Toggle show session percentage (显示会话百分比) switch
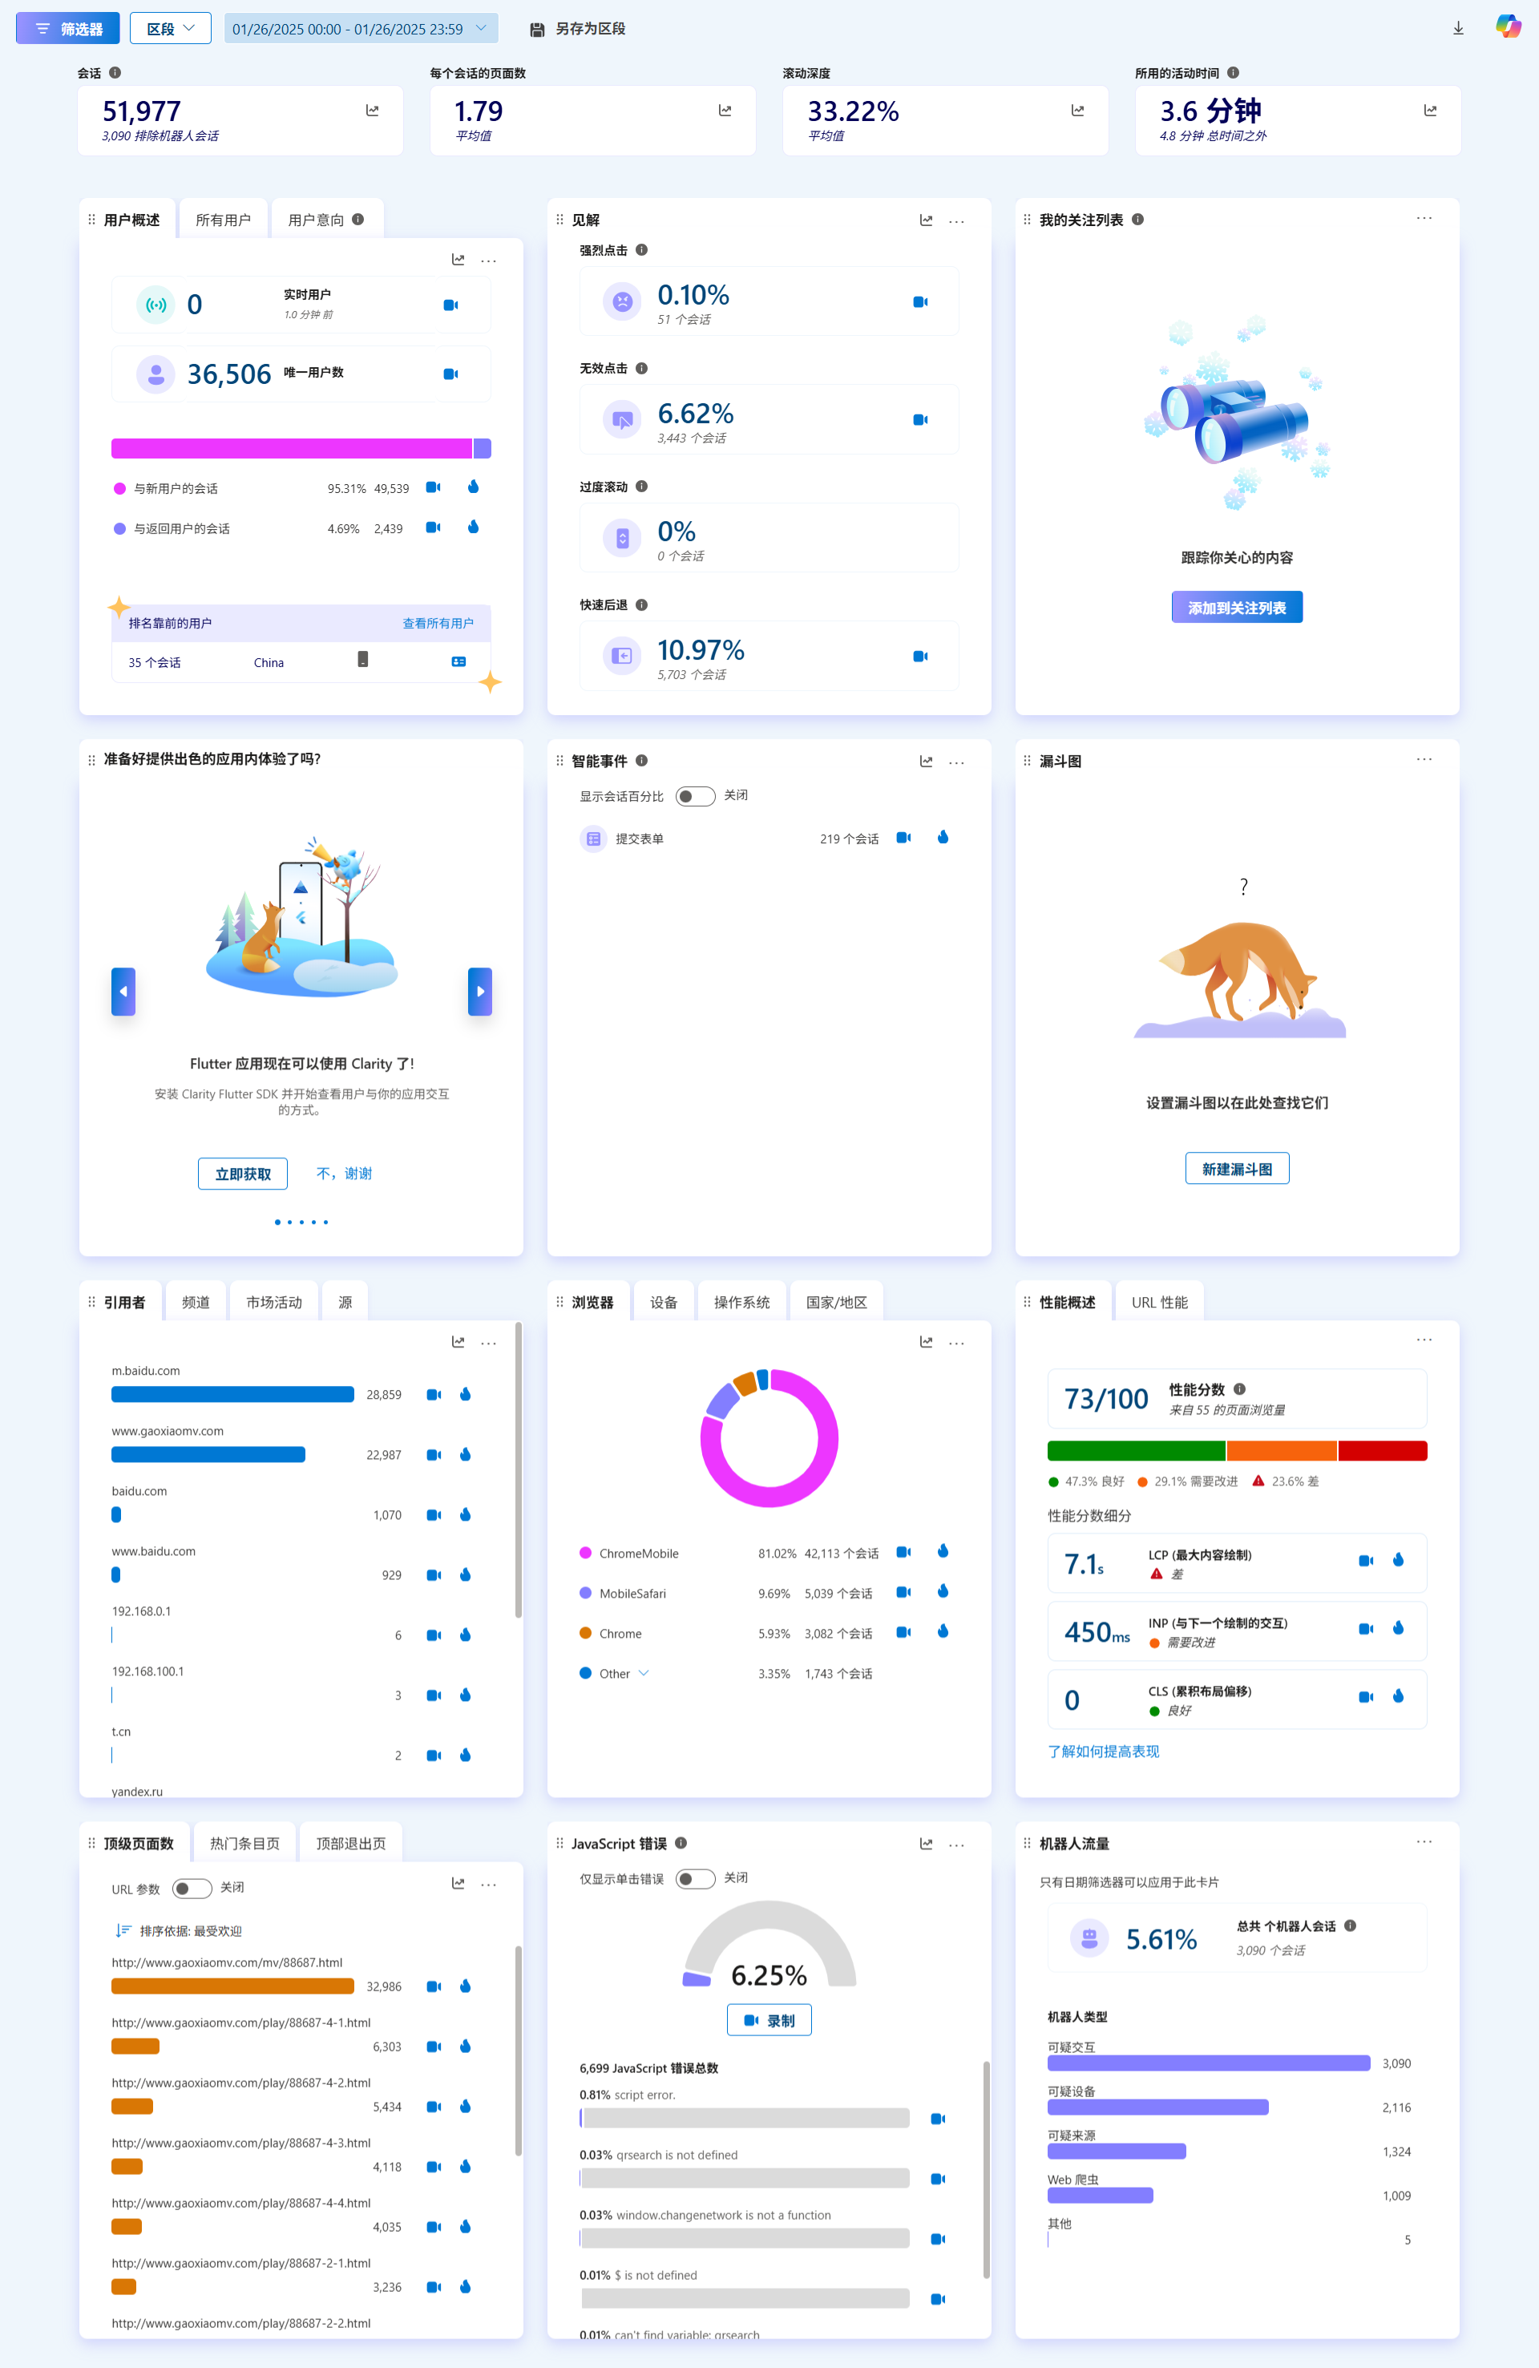Screen dimensions: 1539x2368 pyautogui.click(x=694, y=796)
